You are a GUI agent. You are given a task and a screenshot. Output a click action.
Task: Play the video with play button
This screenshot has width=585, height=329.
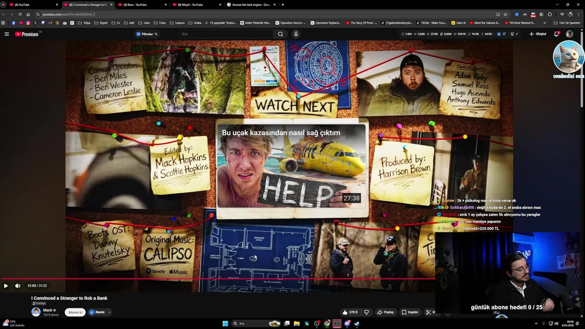point(6,286)
